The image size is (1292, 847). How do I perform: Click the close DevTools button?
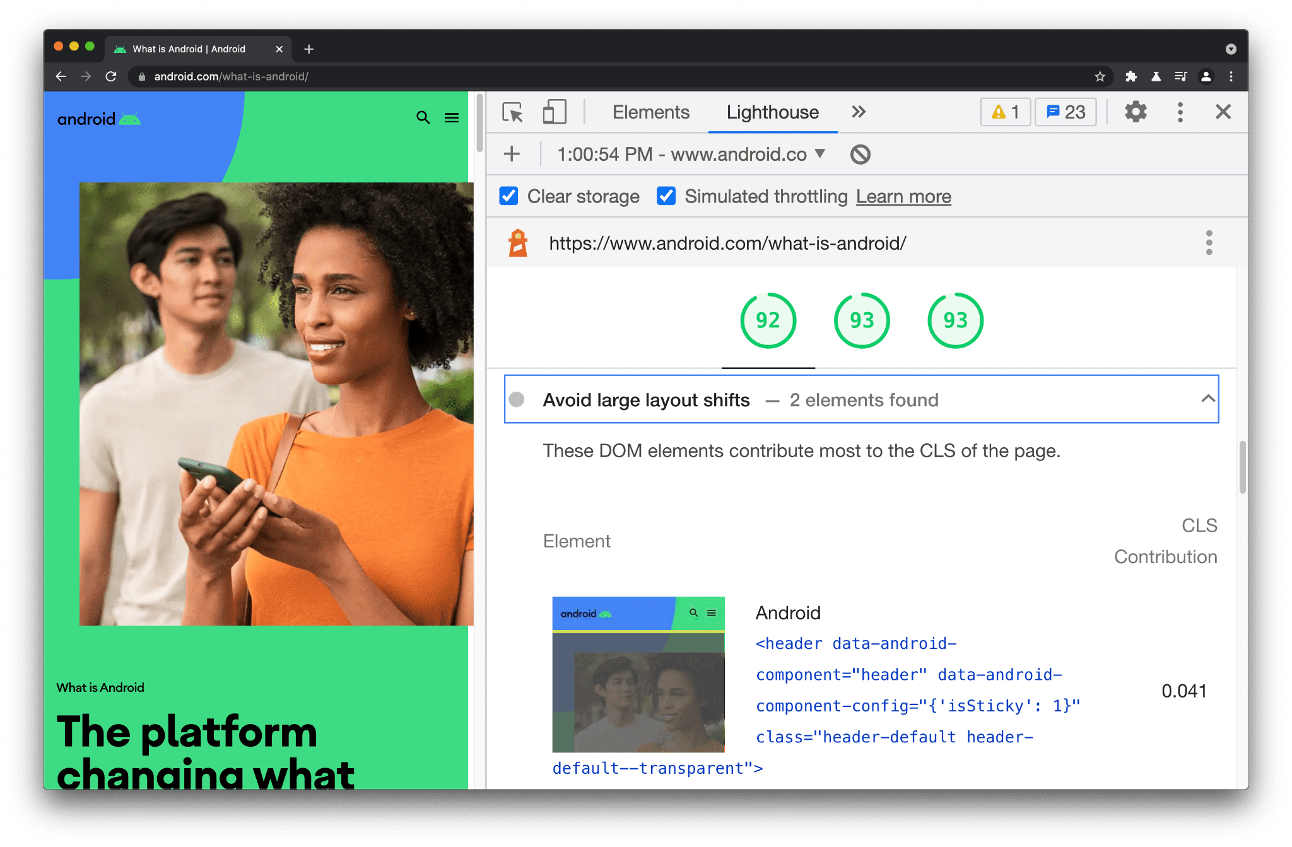click(1223, 112)
